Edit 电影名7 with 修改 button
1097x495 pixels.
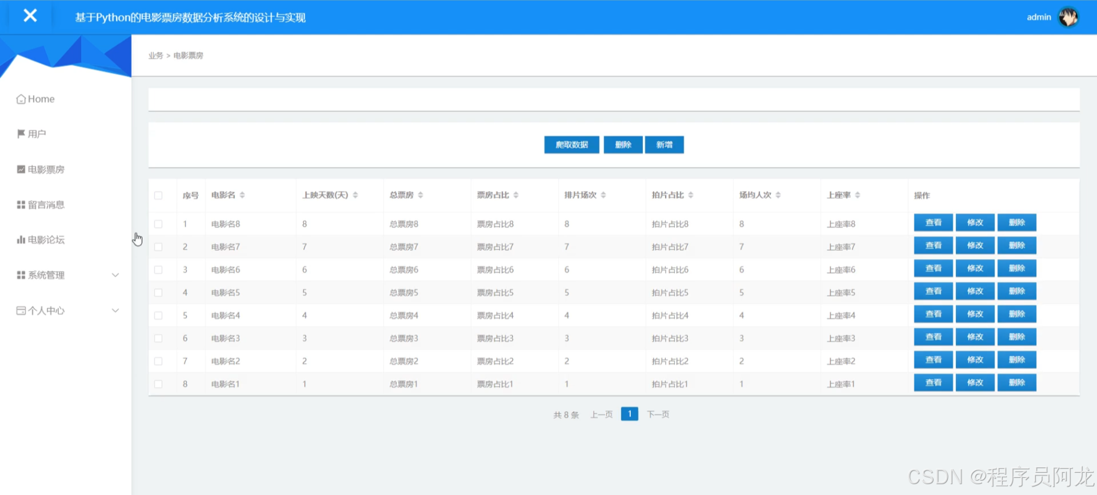tap(975, 245)
